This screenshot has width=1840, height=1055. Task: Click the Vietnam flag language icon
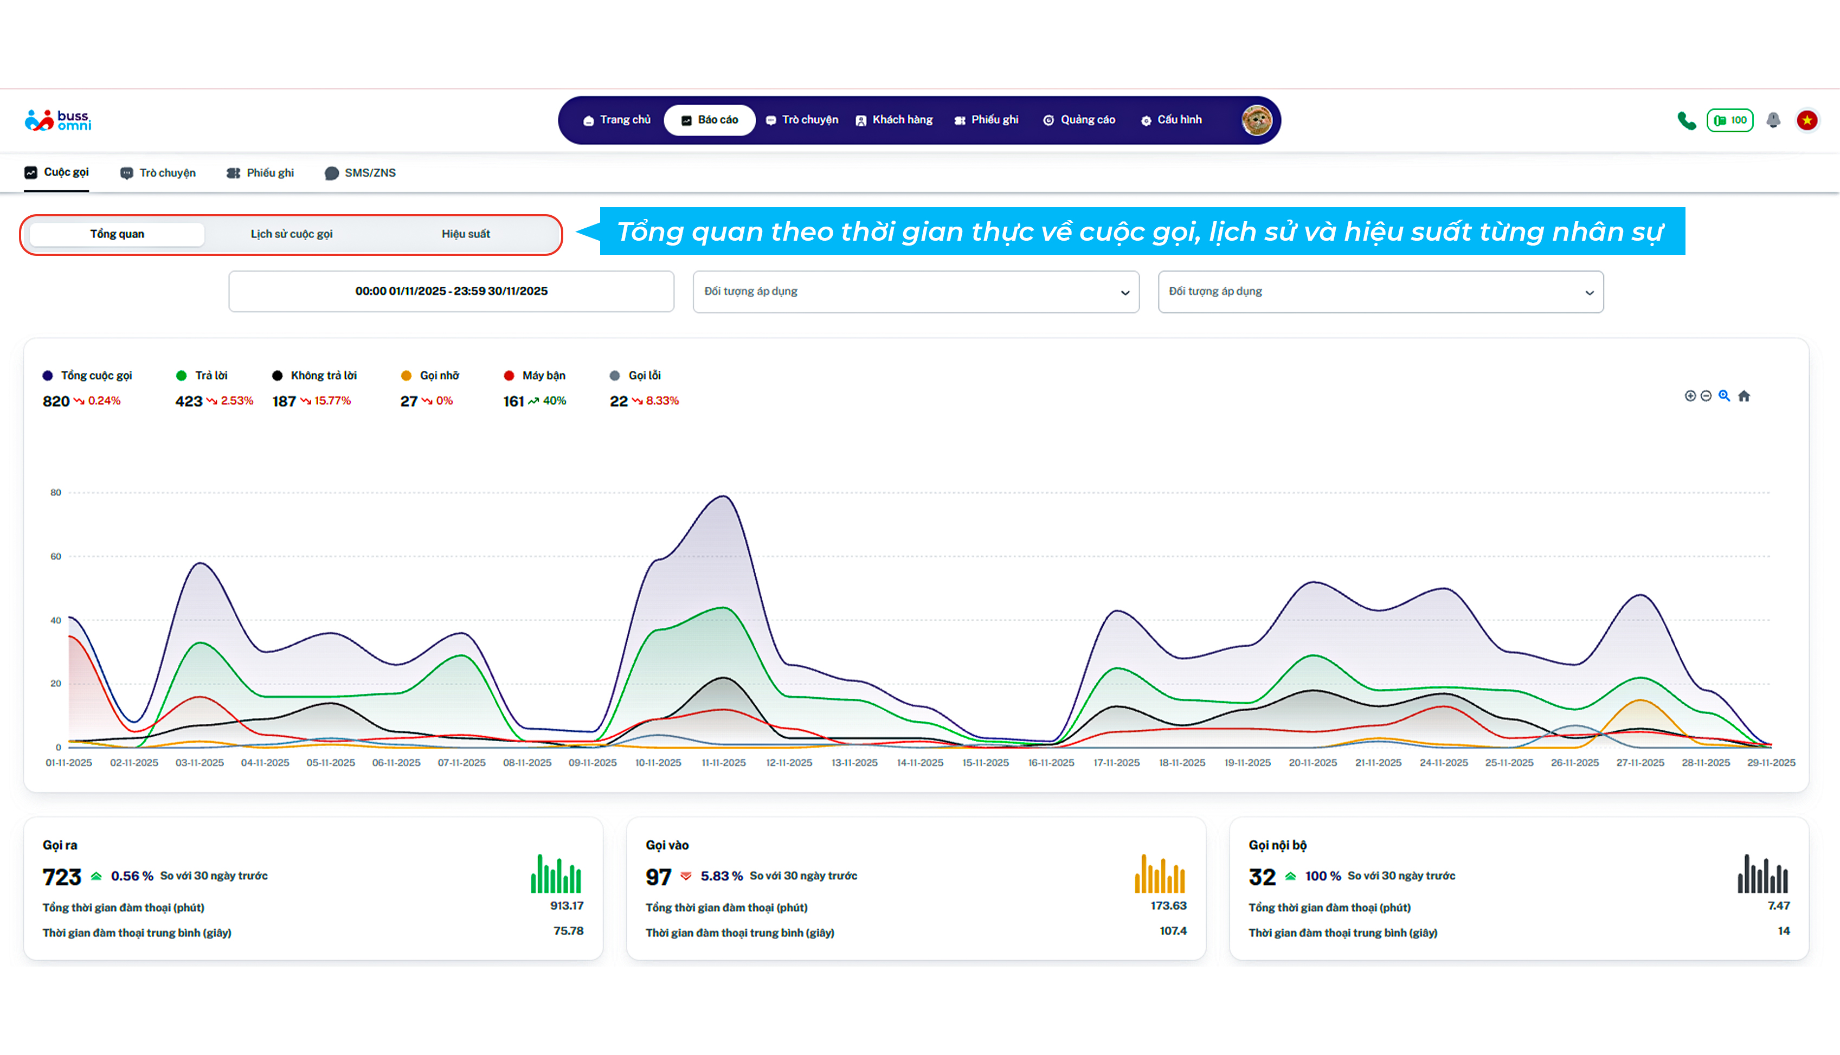coord(1807,120)
